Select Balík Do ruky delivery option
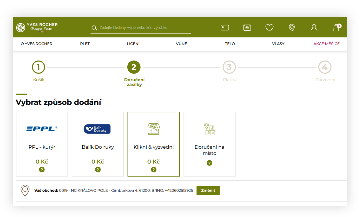Viewport: 362px width, 217px height. [x=98, y=144]
